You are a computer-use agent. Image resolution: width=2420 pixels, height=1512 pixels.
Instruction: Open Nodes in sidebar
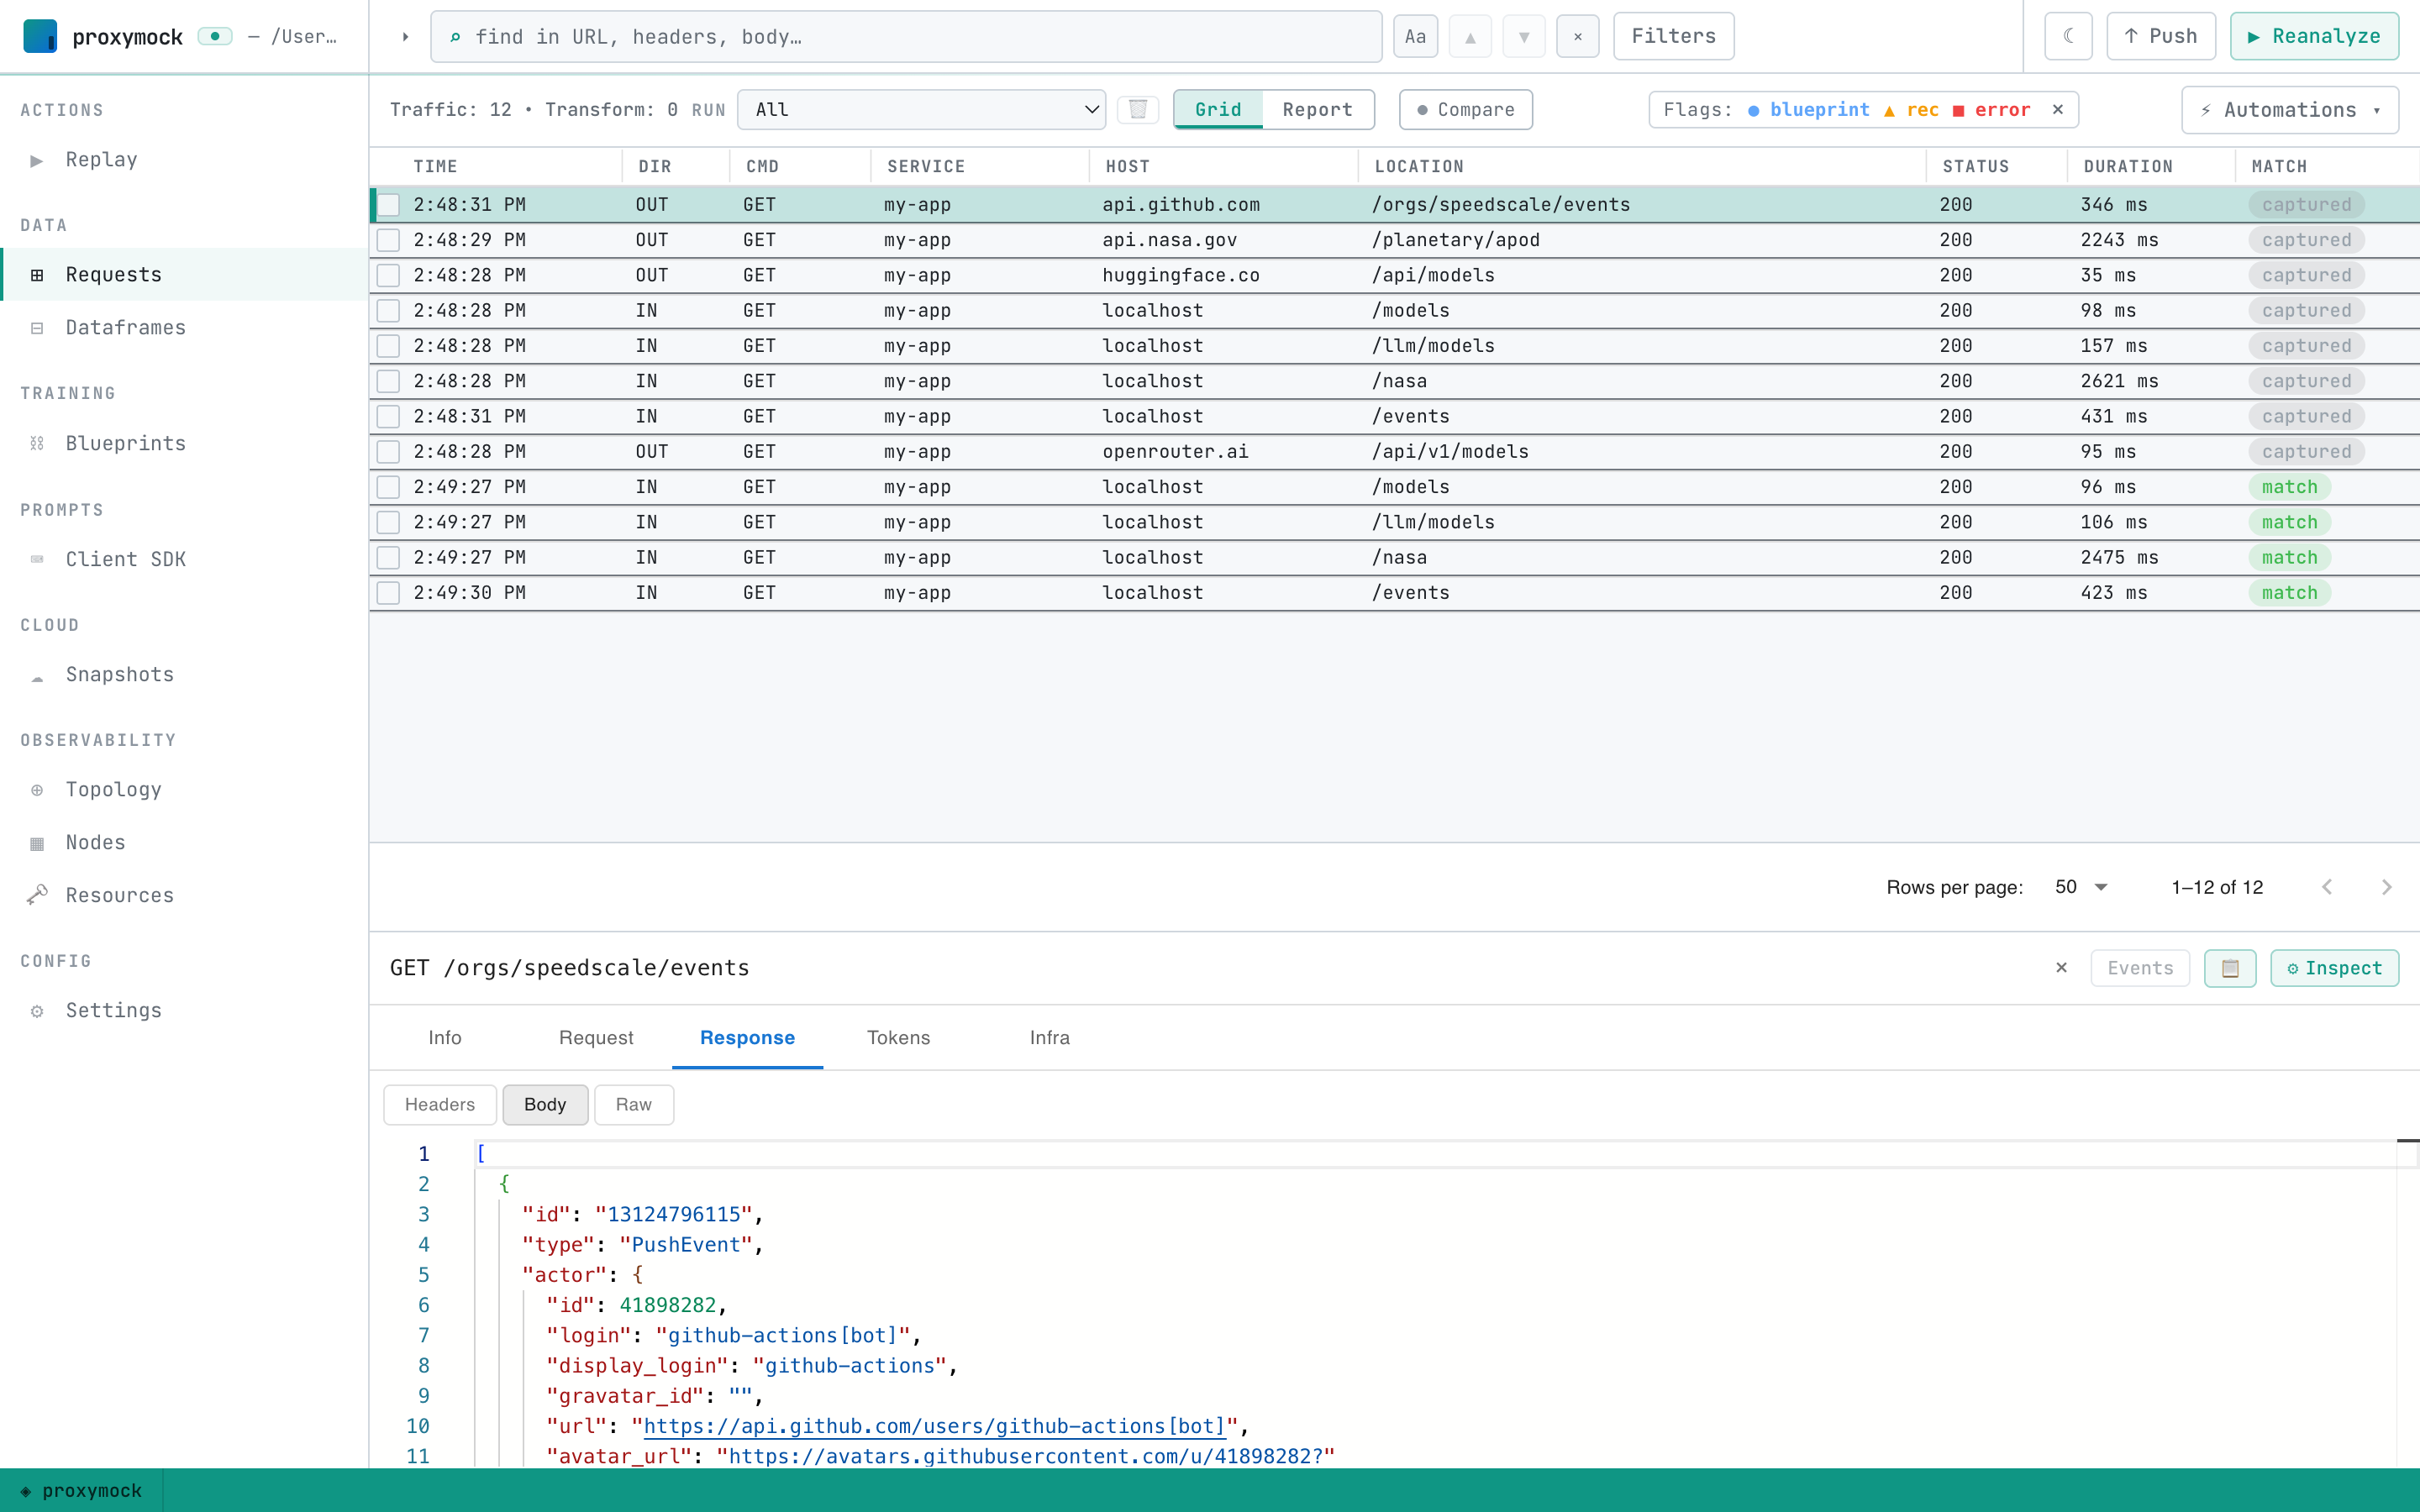point(184,842)
